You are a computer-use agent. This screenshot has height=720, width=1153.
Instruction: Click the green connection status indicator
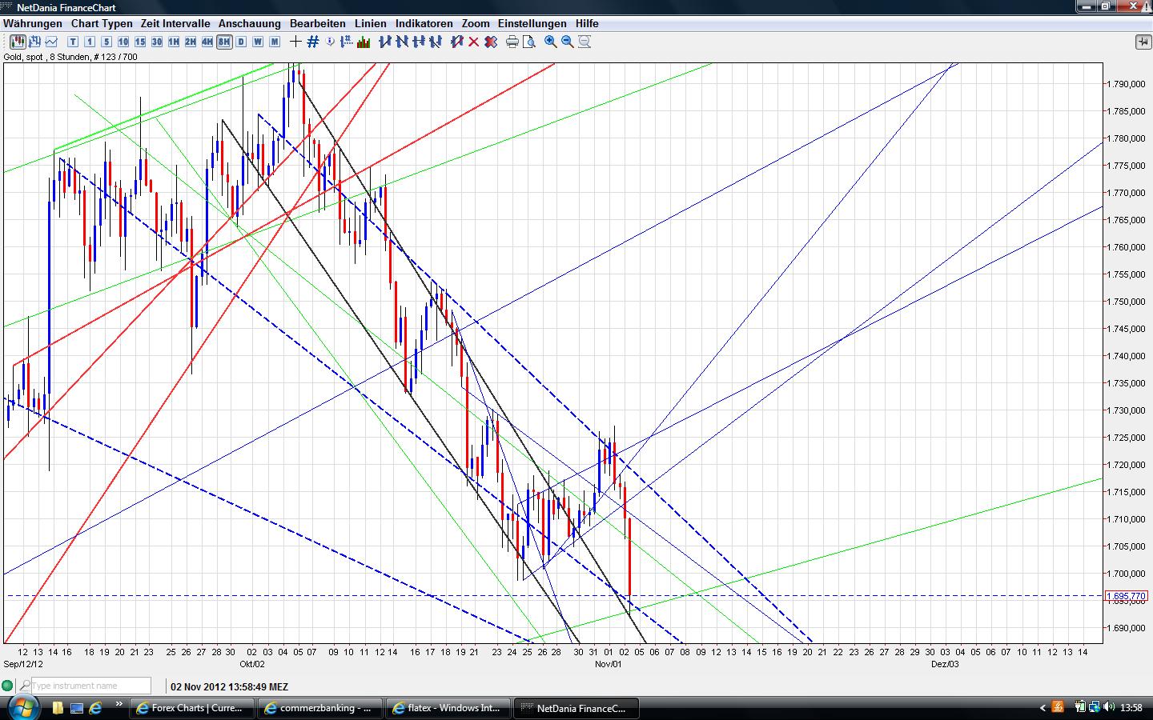[x=8, y=686]
